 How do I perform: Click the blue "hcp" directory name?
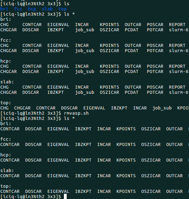pos(32,9)
